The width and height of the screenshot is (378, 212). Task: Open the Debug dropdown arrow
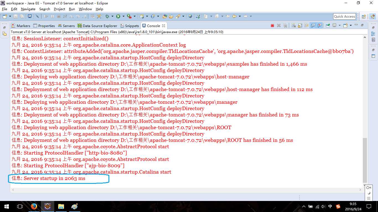[x=112, y=17]
